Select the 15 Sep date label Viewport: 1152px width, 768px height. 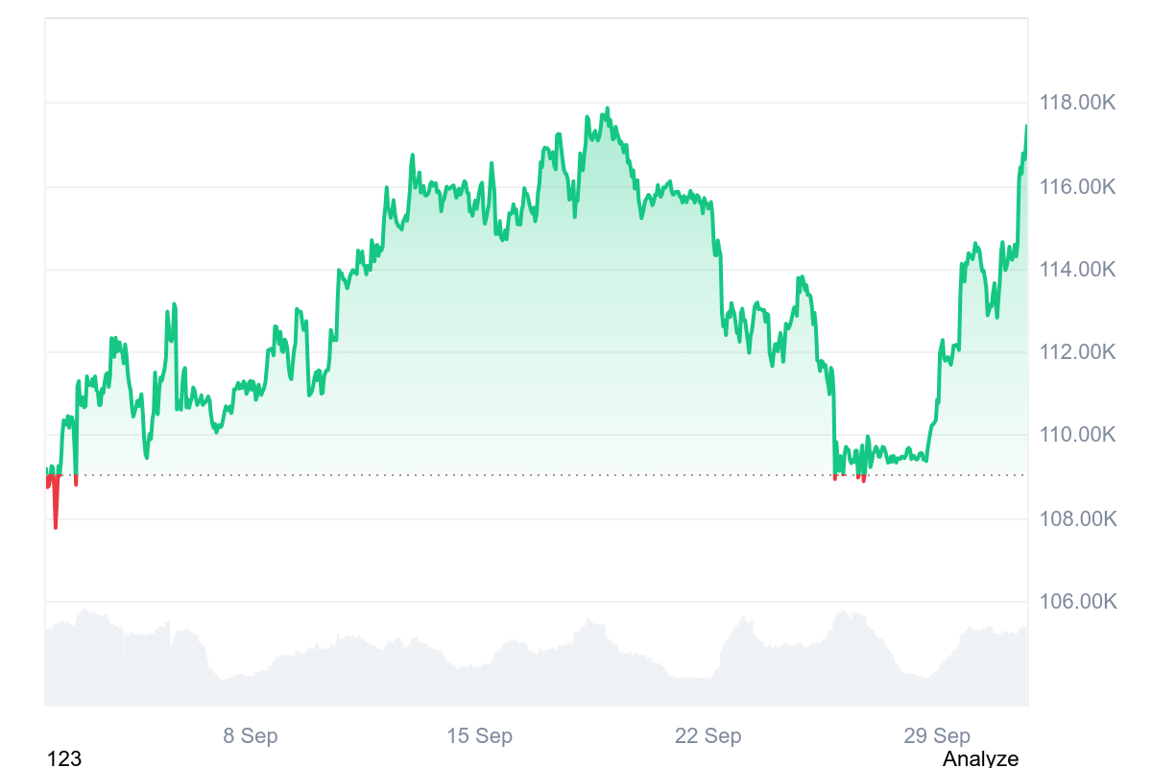coord(479,736)
